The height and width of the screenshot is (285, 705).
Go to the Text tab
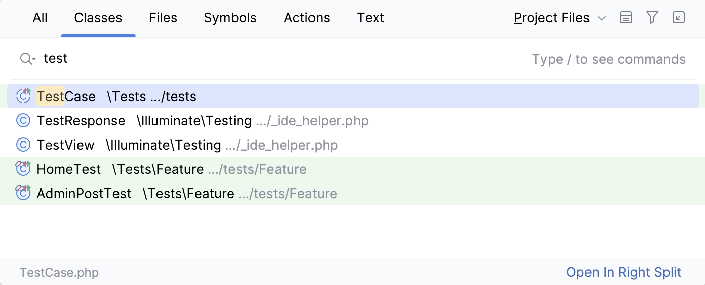[370, 18]
